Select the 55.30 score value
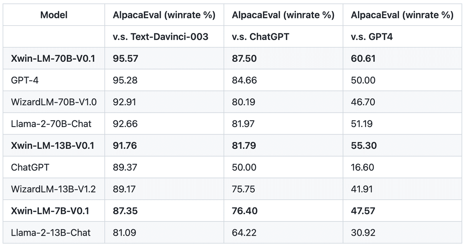466x247 pixels. 363,146
